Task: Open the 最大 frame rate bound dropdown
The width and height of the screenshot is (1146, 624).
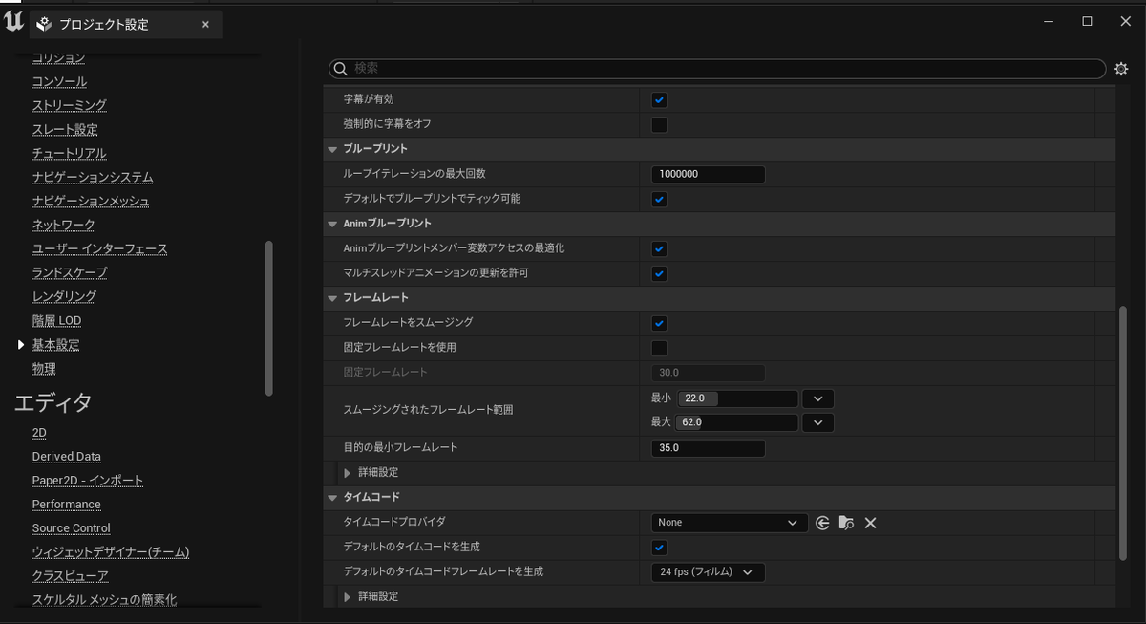Action: (818, 422)
